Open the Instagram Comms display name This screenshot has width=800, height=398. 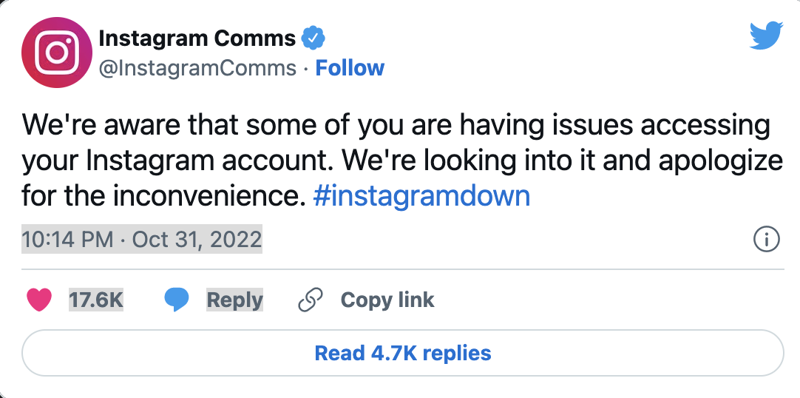[x=197, y=37]
